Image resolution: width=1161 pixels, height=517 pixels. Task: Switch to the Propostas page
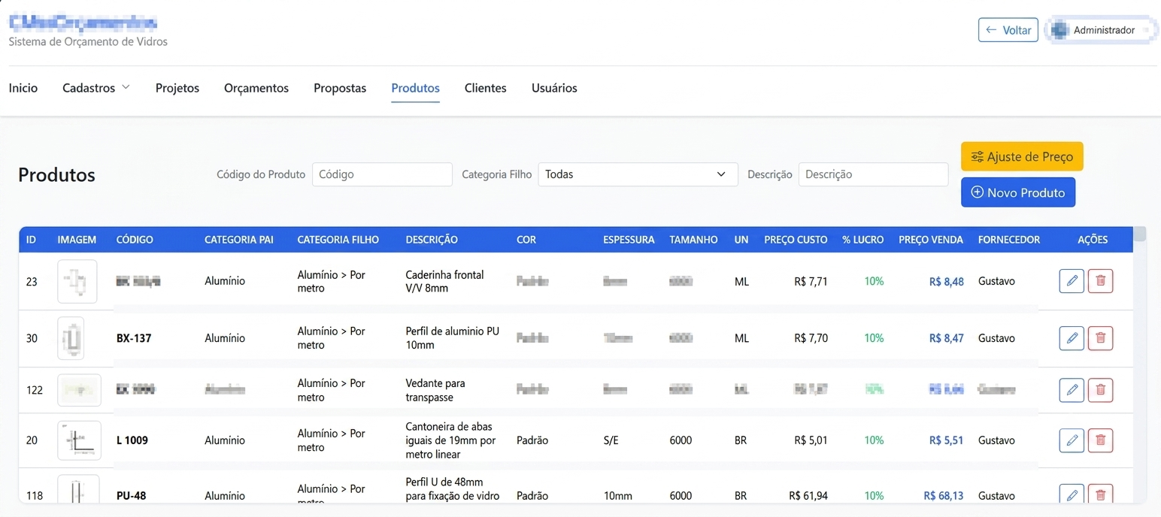click(340, 88)
